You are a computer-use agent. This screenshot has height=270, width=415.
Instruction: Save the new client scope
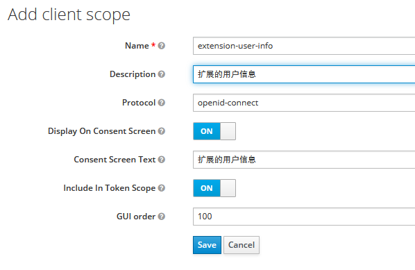tap(207, 245)
